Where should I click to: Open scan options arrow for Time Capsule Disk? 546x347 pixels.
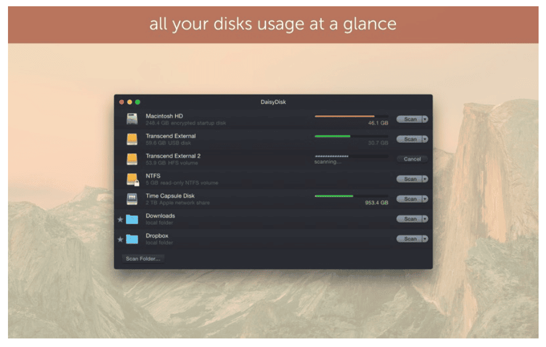(x=425, y=199)
